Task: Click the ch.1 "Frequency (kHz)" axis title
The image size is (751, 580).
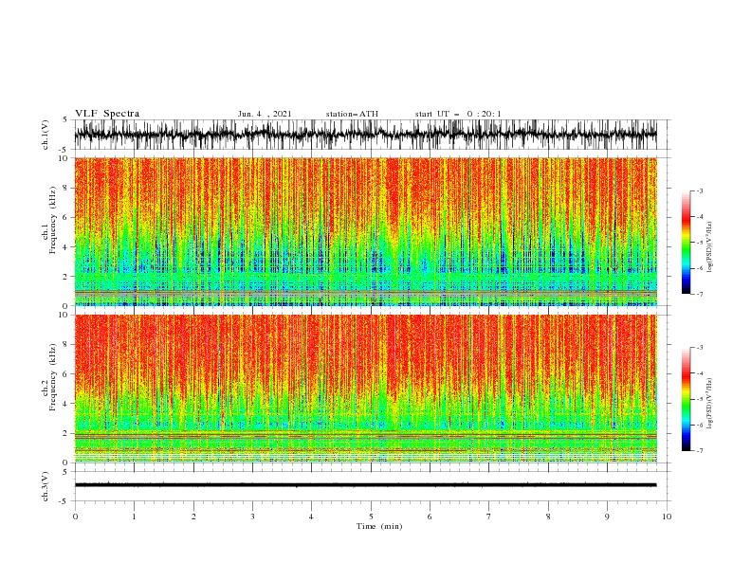Action: (53, 221)
